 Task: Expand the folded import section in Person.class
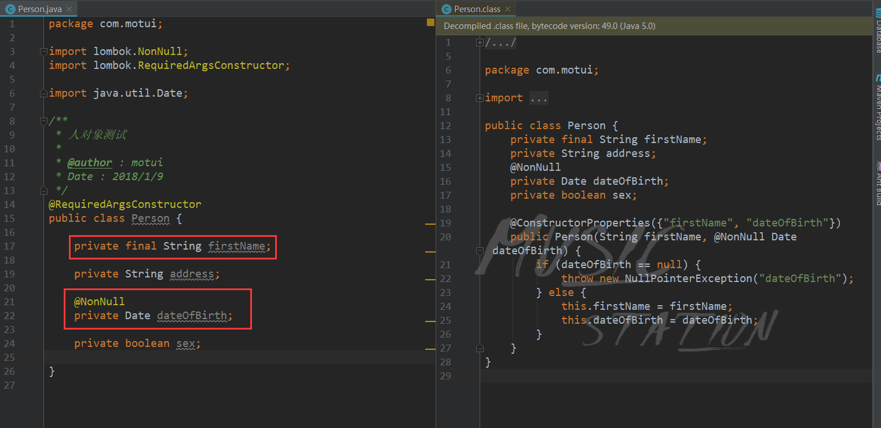[480, 98]
